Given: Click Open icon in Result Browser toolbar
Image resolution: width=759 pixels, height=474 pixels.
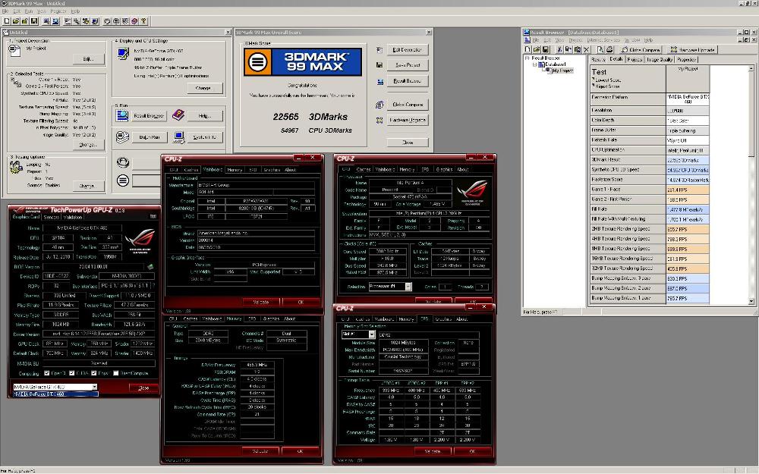Looking at the screenshot, I should pyautogui.click(x=537, y=49).
